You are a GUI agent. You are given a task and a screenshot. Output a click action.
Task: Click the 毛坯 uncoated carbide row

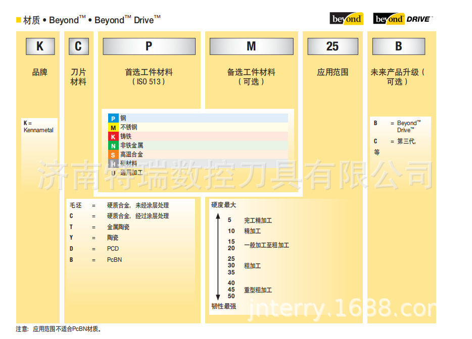[x=119, y=205]
